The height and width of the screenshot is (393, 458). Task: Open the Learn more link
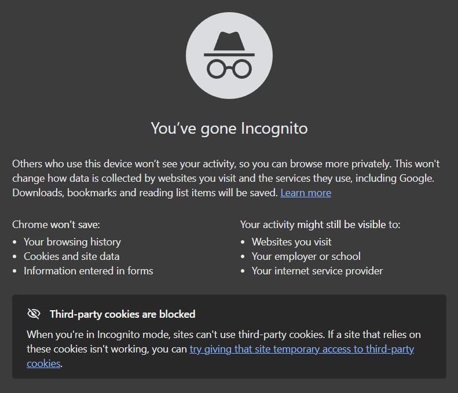306,193
